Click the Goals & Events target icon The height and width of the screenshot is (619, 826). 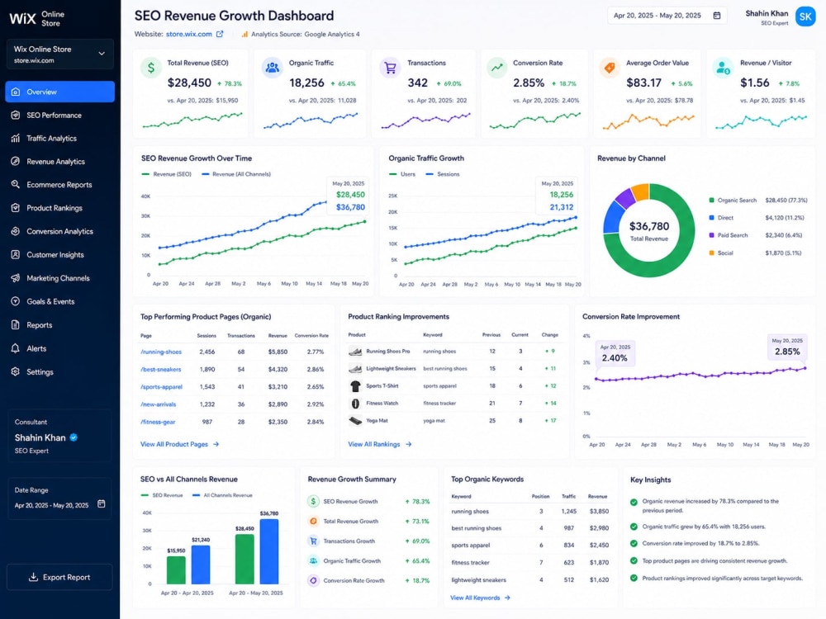coord(15,301)
